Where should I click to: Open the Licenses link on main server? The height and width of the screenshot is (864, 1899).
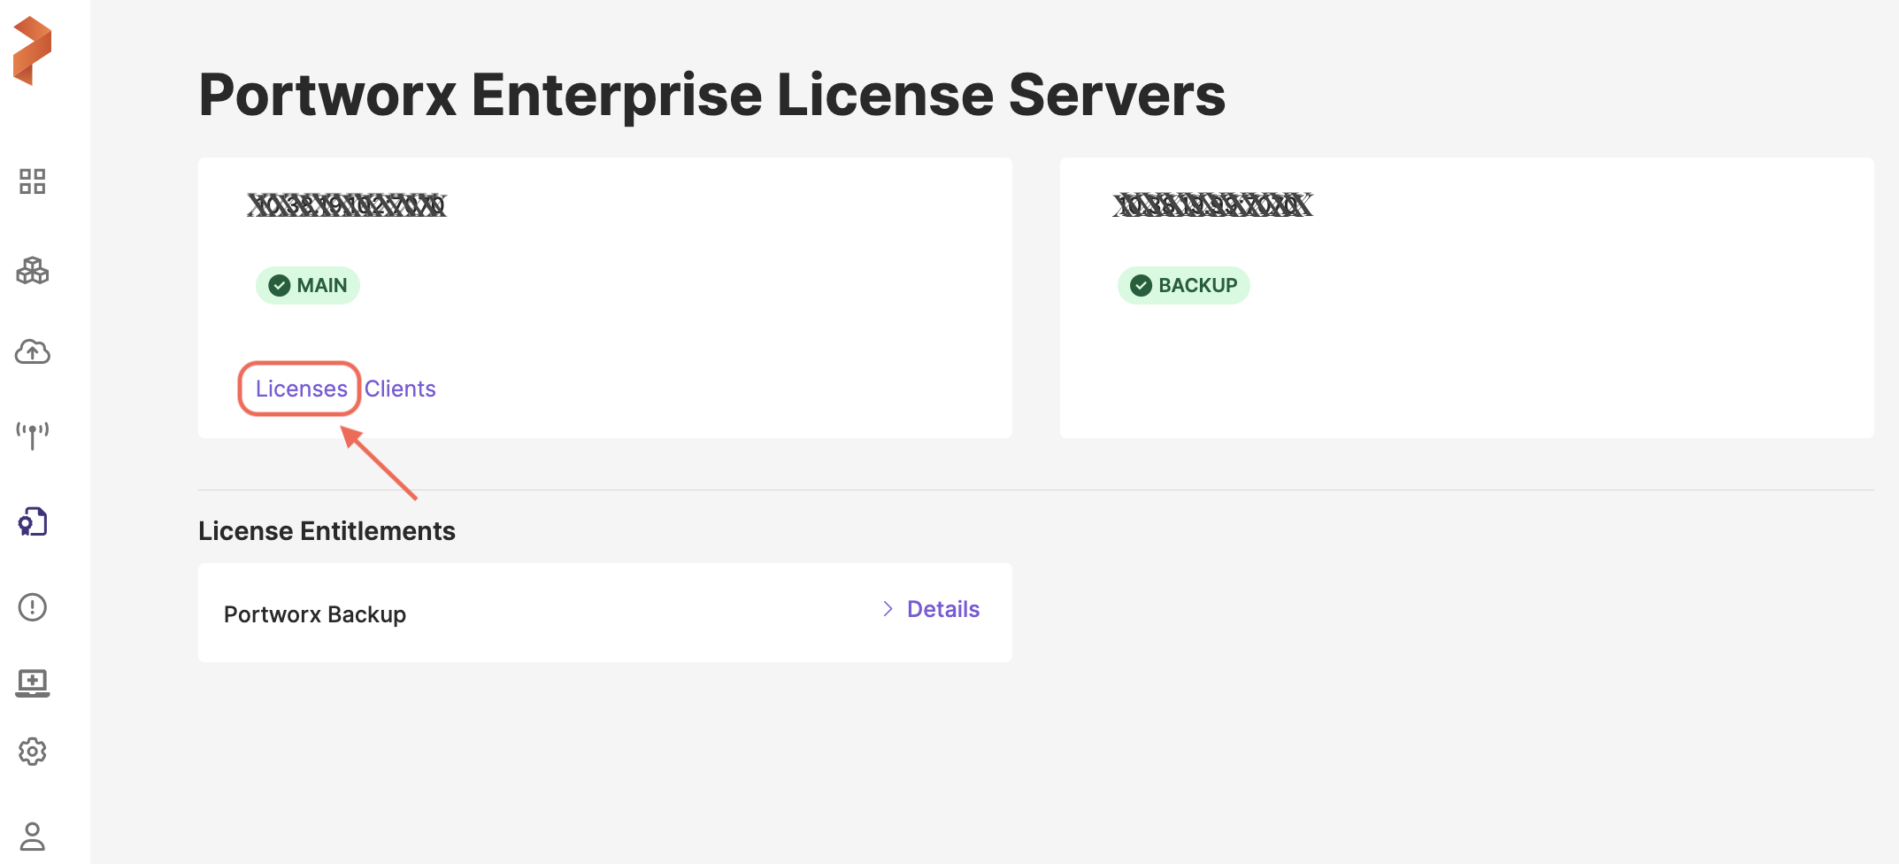pyautogui.click(x=301, y=389)
